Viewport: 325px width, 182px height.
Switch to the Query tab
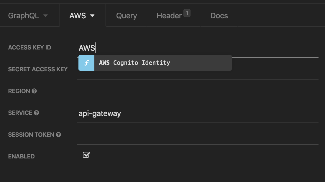tap(127, 16)
